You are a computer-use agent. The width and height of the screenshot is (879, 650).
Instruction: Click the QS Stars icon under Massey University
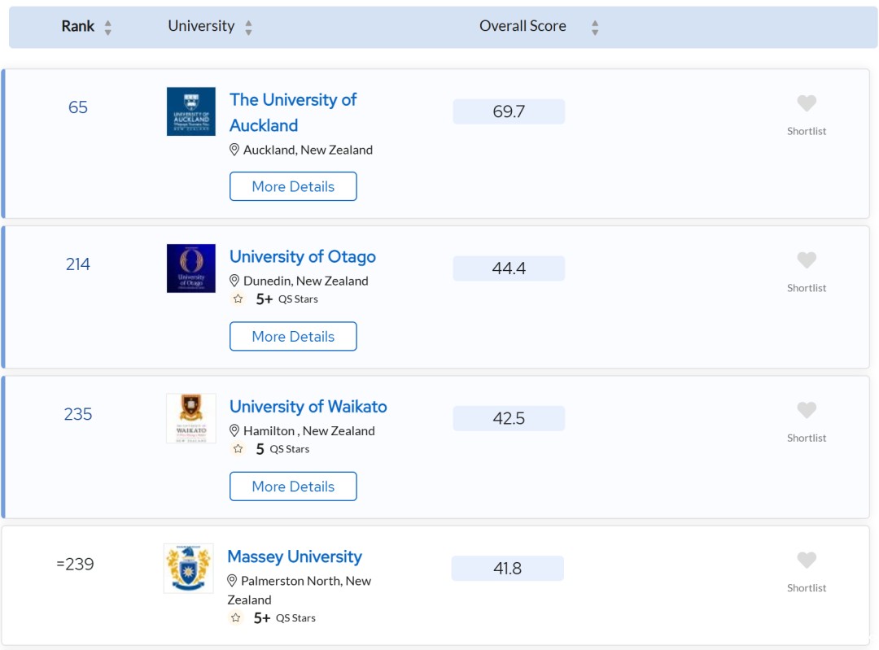[235, 618]
